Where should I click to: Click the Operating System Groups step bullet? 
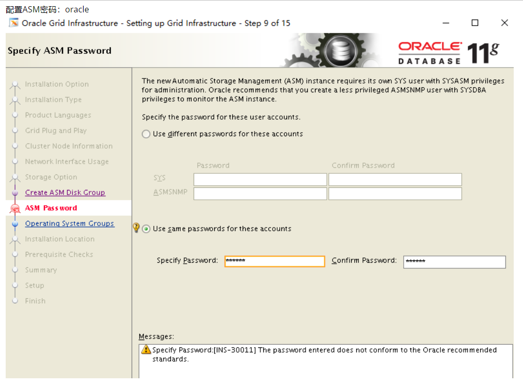coord(15,224)
